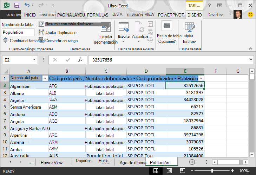Viewport: 256px width, 175px height.
Task: Select the DISEÑO tab
Action: (x=195, y=15)
